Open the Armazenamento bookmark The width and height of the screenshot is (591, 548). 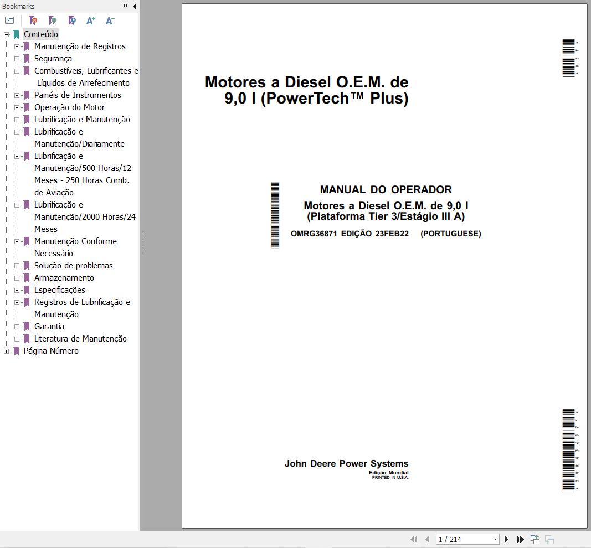(x=64, y=278)
